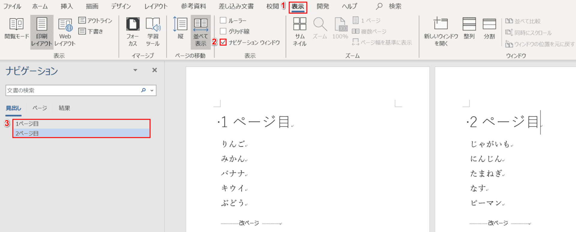The image size is (576, 232).
Task: Set page movement to Vertical (縦)
Action: 180,28
